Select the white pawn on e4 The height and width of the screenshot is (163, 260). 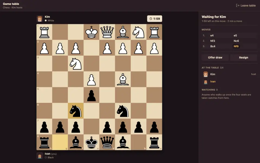pos(91,80)
